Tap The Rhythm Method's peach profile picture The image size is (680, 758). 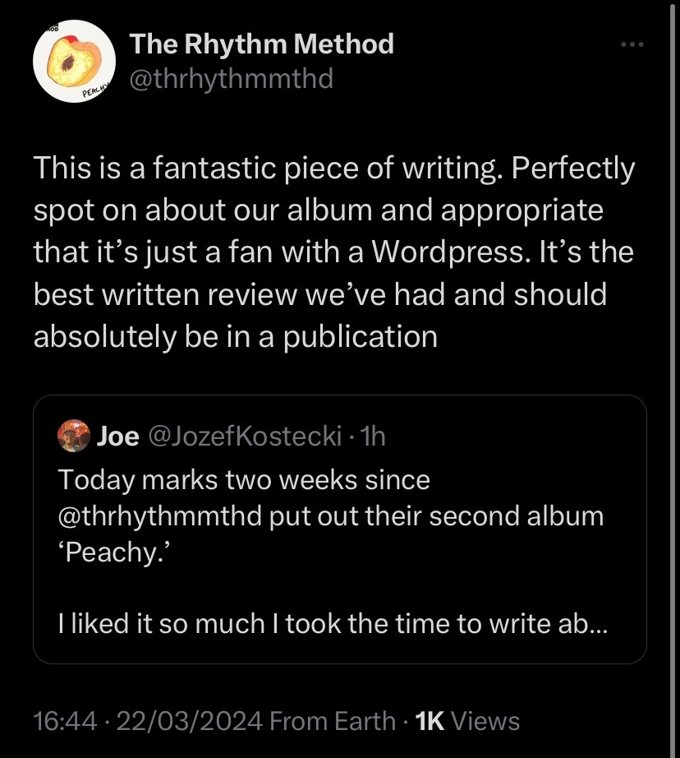[x=72, y=62]
